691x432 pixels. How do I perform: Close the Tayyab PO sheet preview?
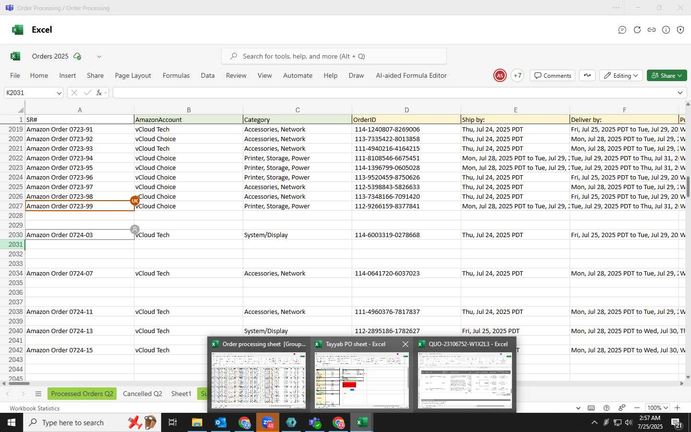(405, 344)
